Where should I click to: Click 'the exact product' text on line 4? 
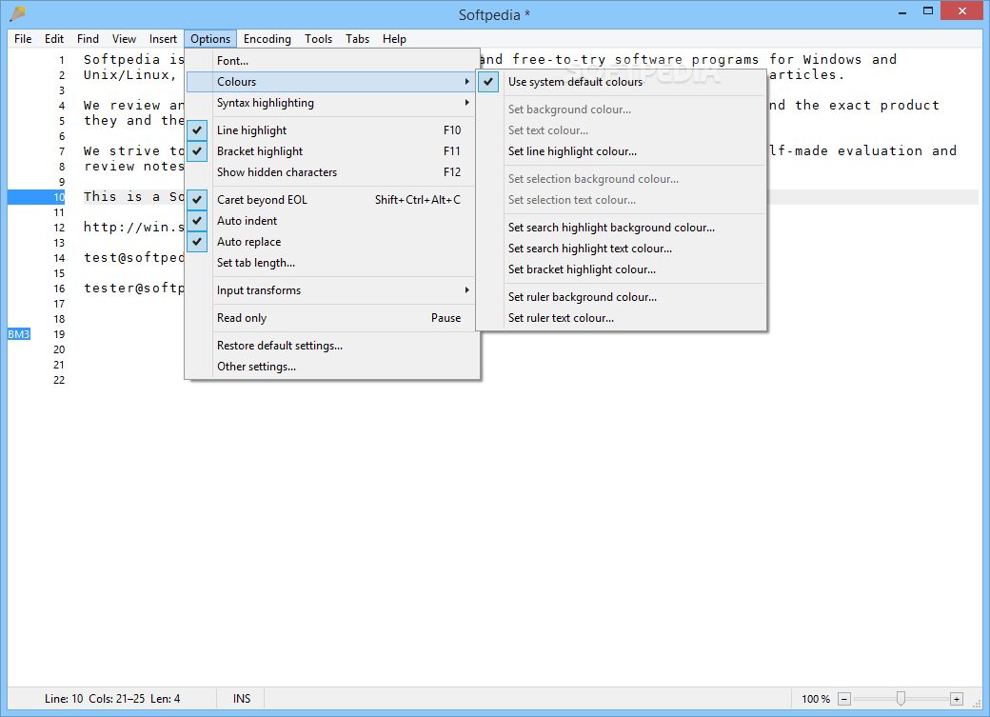click(x=867, y=106)
